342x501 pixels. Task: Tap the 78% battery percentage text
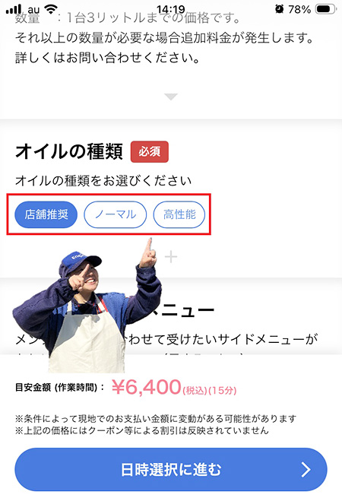pos(299,9)
